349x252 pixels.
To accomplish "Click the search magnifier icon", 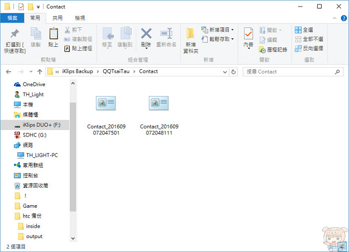I will tap(338, 72).
